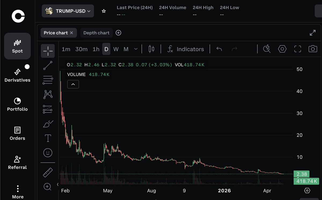Select the D daily interval
322x200 pixels.
coord(106,49)
